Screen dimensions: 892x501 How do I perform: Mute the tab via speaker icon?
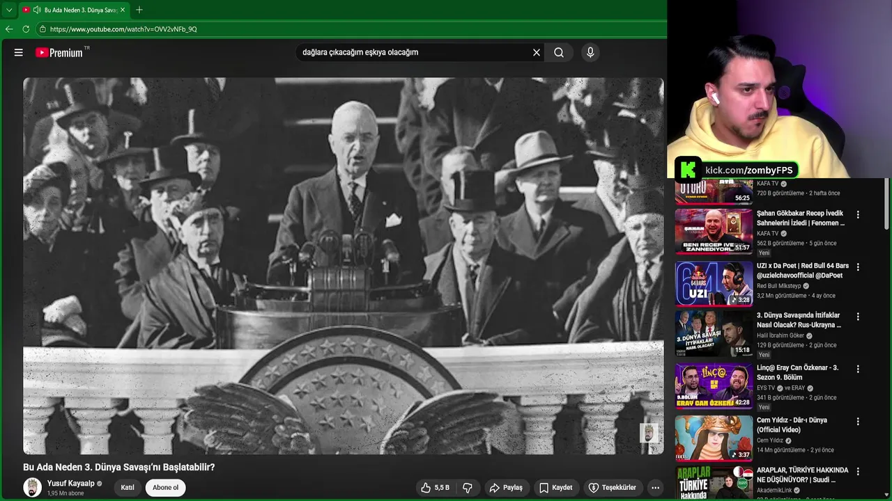click(x=37, y=10)
